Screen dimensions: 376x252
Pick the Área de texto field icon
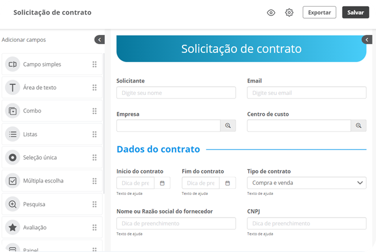12,88
